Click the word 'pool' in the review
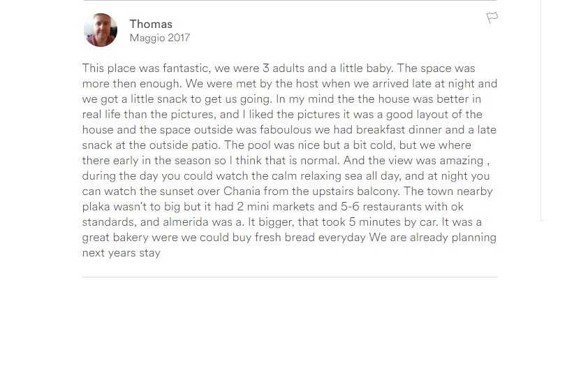This screenshot has height=369, width=574. [259, 145]
